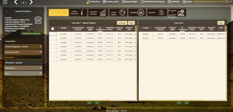The image size is (233, 112).
Task: Click the holding number 14115300005
Action: 24,26
